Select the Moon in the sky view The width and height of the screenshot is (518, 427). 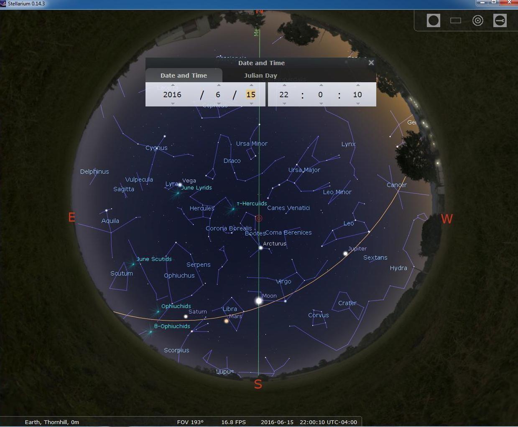[x=259, y=301]
